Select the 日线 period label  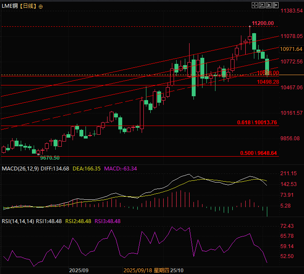(28, 6)
